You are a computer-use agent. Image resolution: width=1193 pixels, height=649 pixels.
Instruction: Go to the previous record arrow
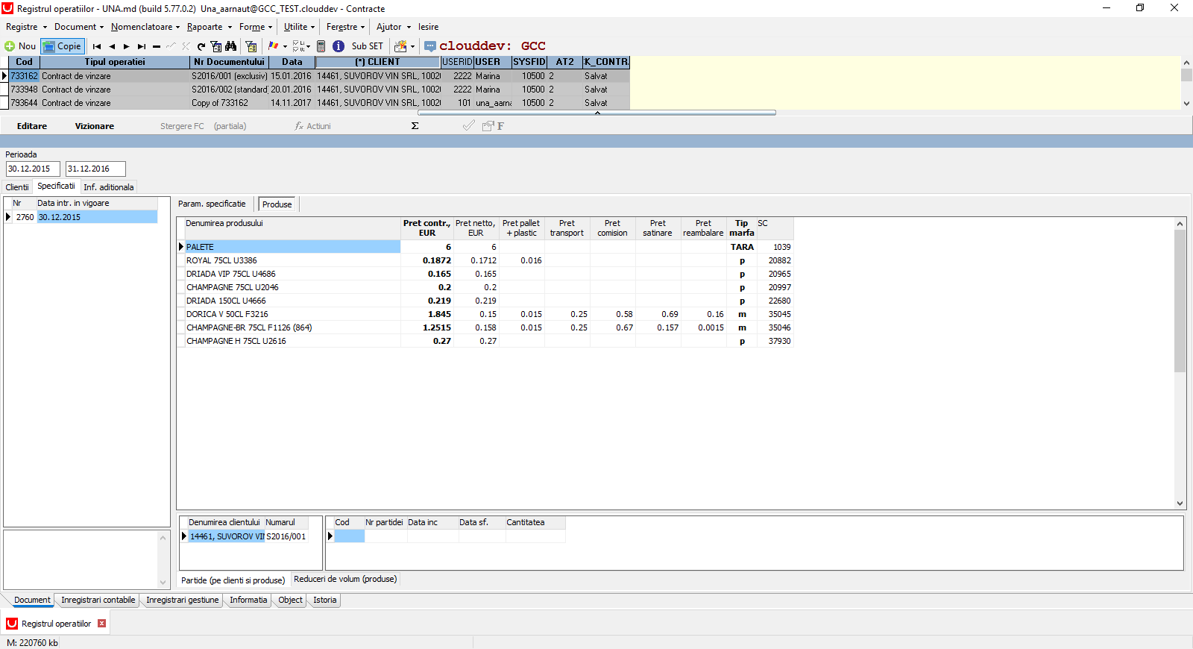pos(112,46)
